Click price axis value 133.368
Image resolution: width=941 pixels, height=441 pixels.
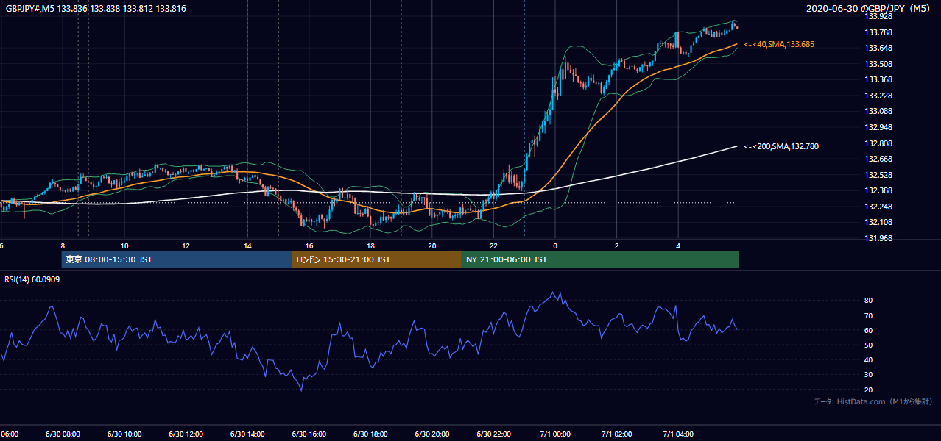pos(878,79)
